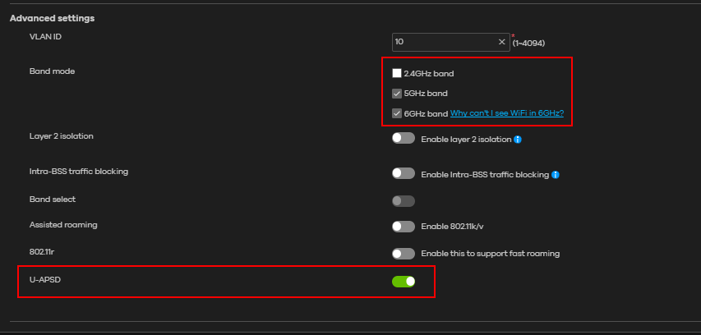
Task: Enable the Layer 2 isolation toggle
Action: tap(403, 139)
